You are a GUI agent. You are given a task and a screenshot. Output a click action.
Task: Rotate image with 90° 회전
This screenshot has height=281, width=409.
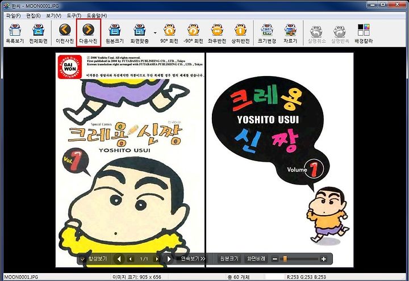(x=169, y=33)
